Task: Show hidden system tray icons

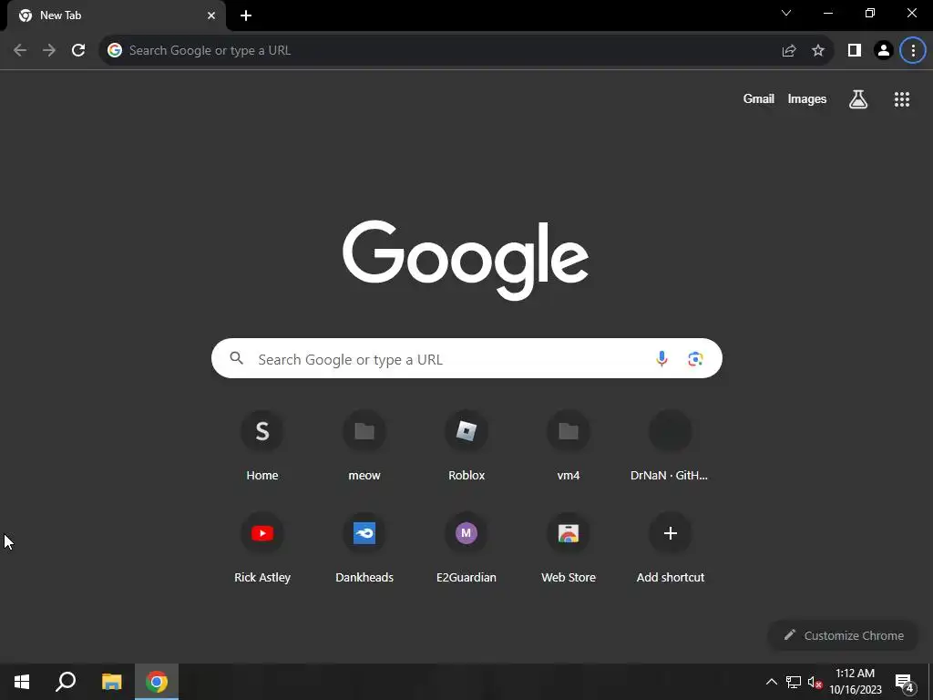Action: (771, 682)
